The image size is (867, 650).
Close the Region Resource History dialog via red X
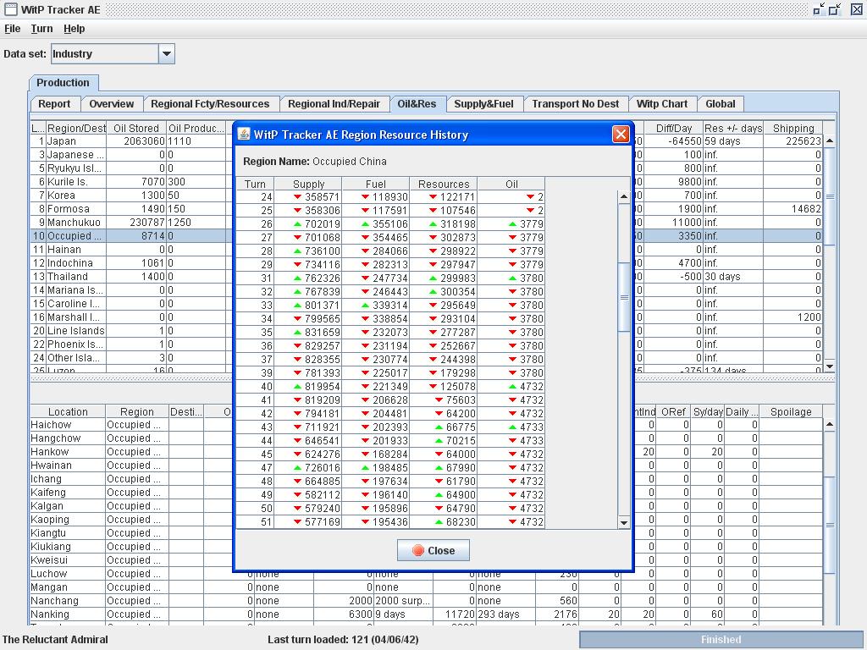click(621, 135)
